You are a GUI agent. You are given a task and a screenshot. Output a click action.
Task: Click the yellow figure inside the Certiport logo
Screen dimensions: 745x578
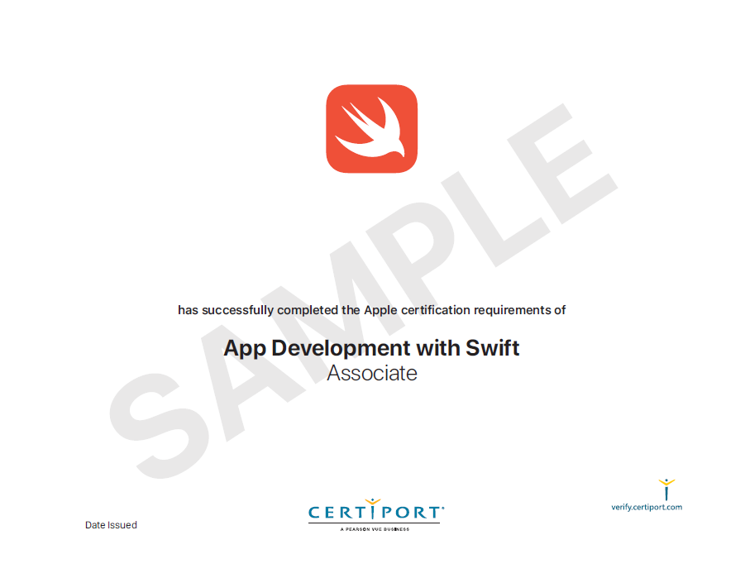371,506
